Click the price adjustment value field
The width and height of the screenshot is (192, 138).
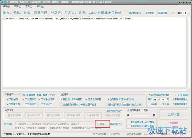(x=163, y=99)
